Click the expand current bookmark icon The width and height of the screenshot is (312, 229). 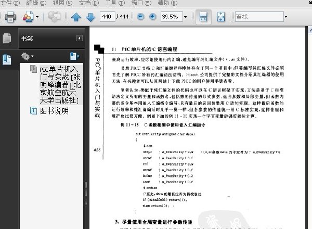click(74, 56)
